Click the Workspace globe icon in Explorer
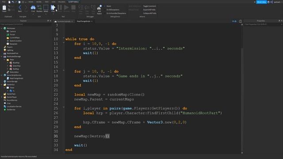 pos(5,28)
